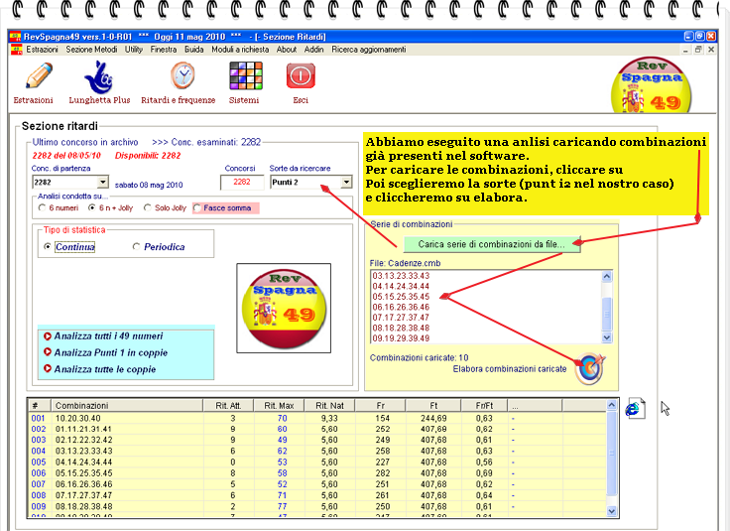This screenshot has width=730, height=531.
Task: Select the 6 n + Jolly radio button
Action: [x=92, y=207]
